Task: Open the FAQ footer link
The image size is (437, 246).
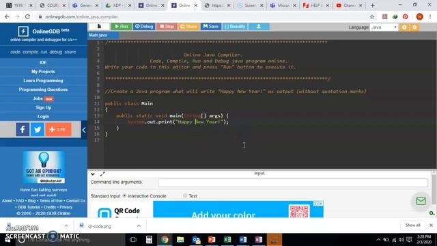Action: [x=20, y=201]
